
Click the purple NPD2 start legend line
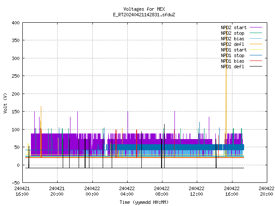pyautogui.click(x=256, y=27)
